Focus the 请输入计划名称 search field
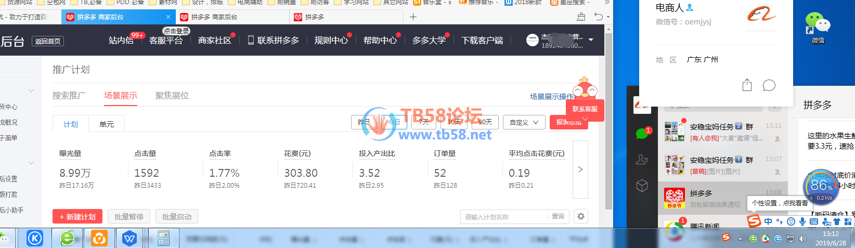 [x=503, y=217]
